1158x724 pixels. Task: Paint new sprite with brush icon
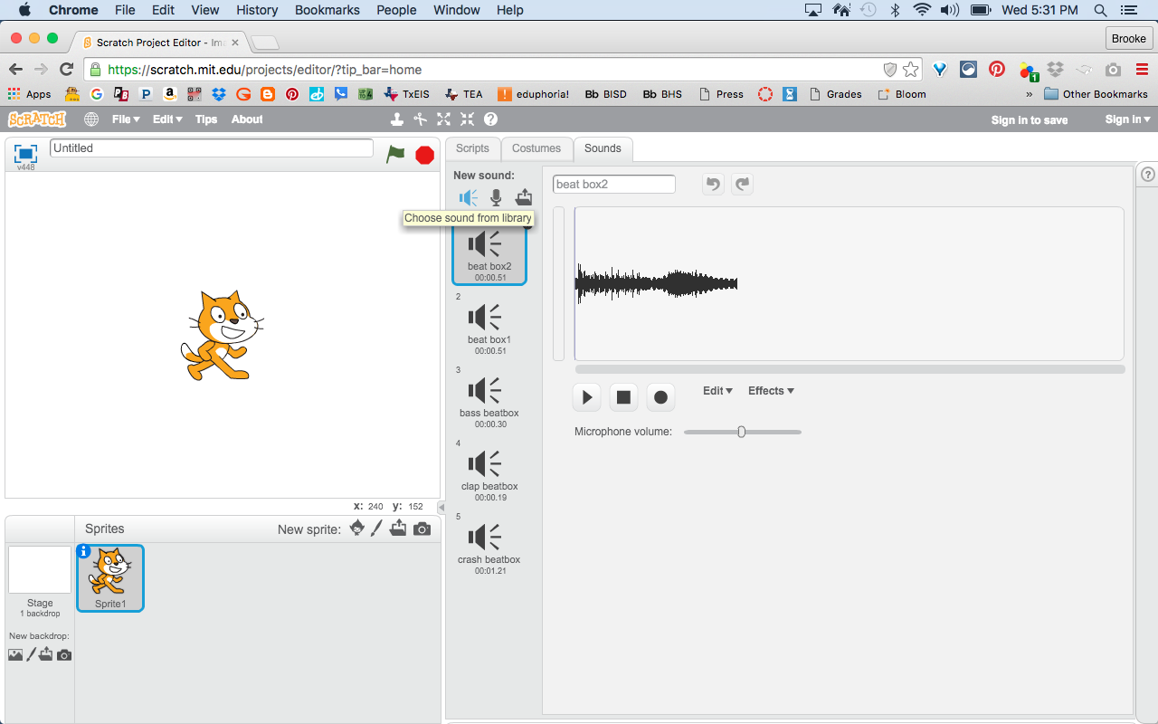click(377, 529)
